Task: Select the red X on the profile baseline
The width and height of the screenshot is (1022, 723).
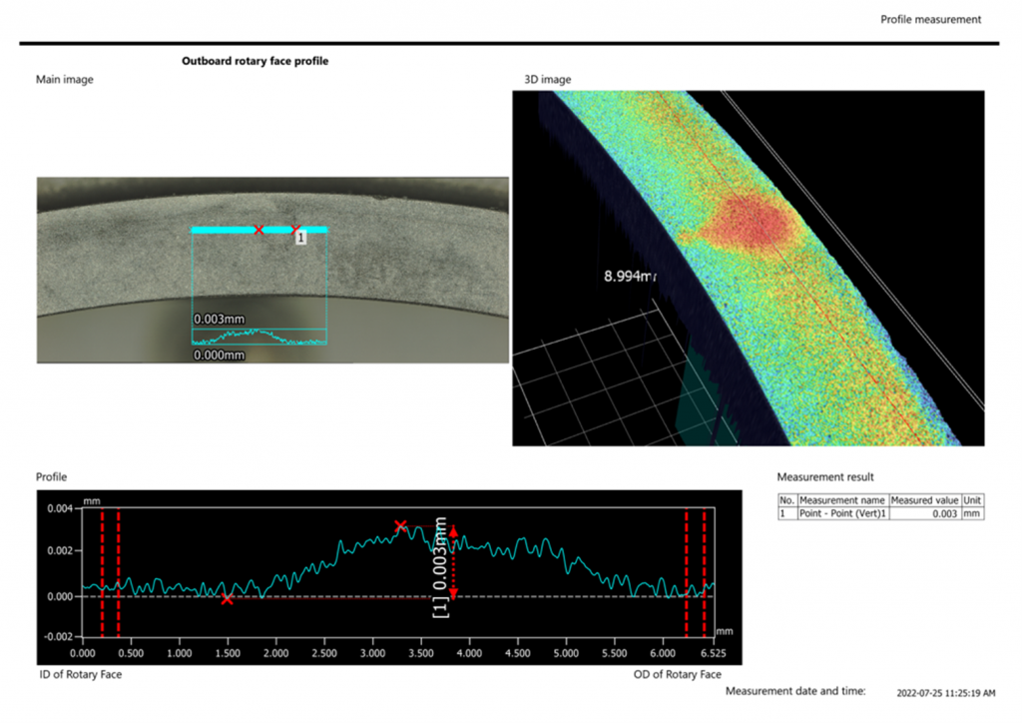Action: (x=227, y=598)
